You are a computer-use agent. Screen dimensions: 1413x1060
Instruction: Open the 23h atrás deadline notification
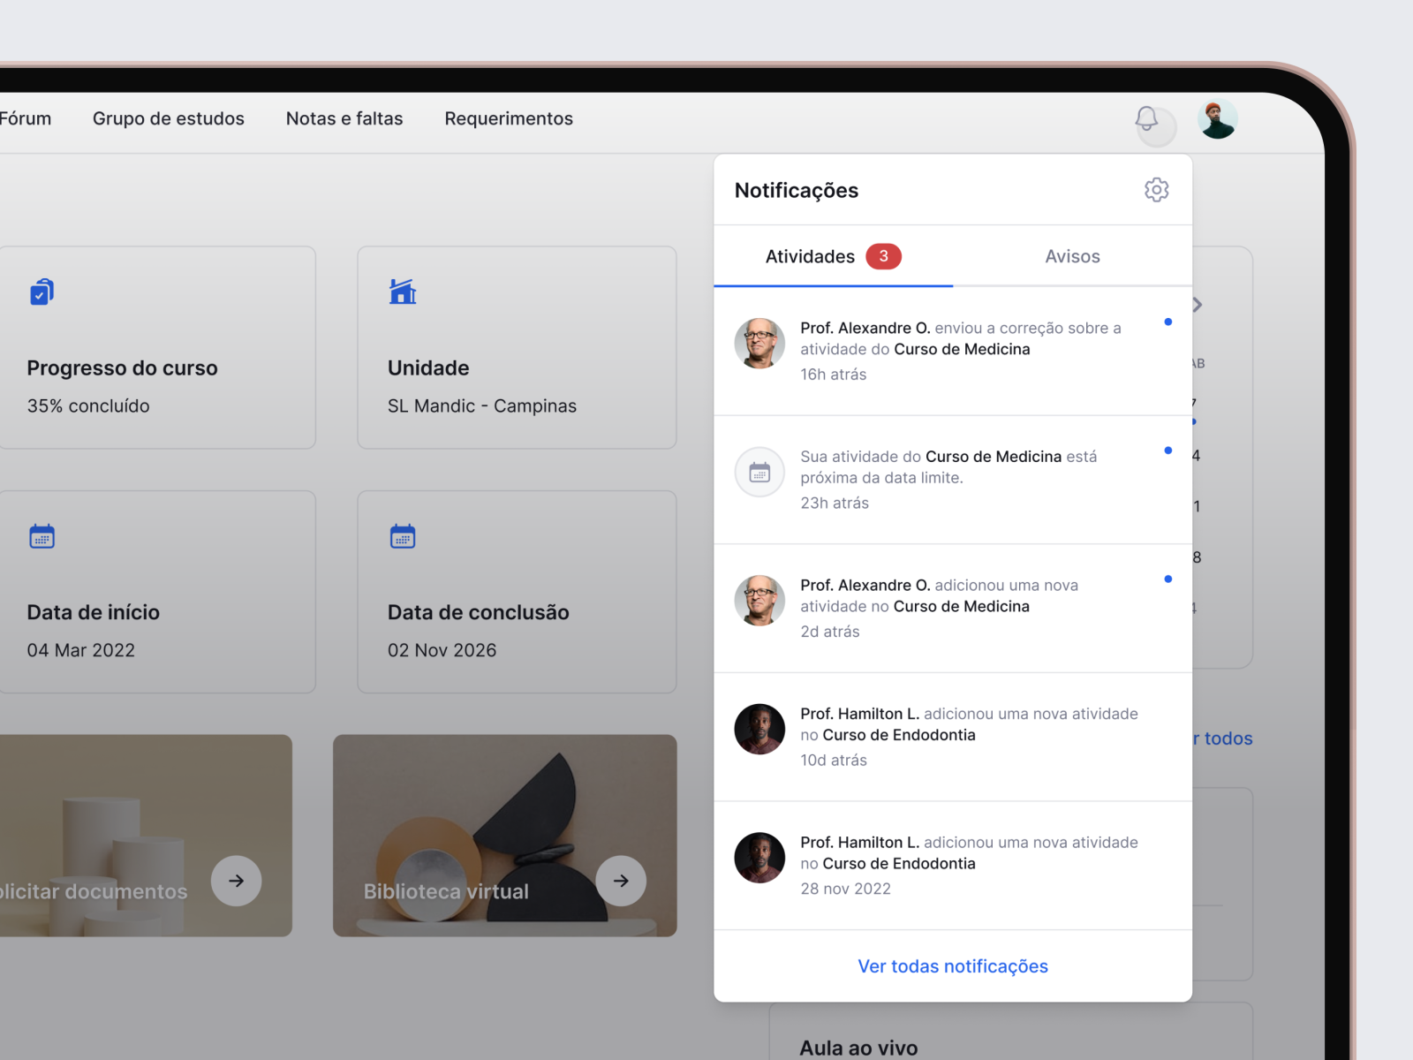(x=953, y=480)
